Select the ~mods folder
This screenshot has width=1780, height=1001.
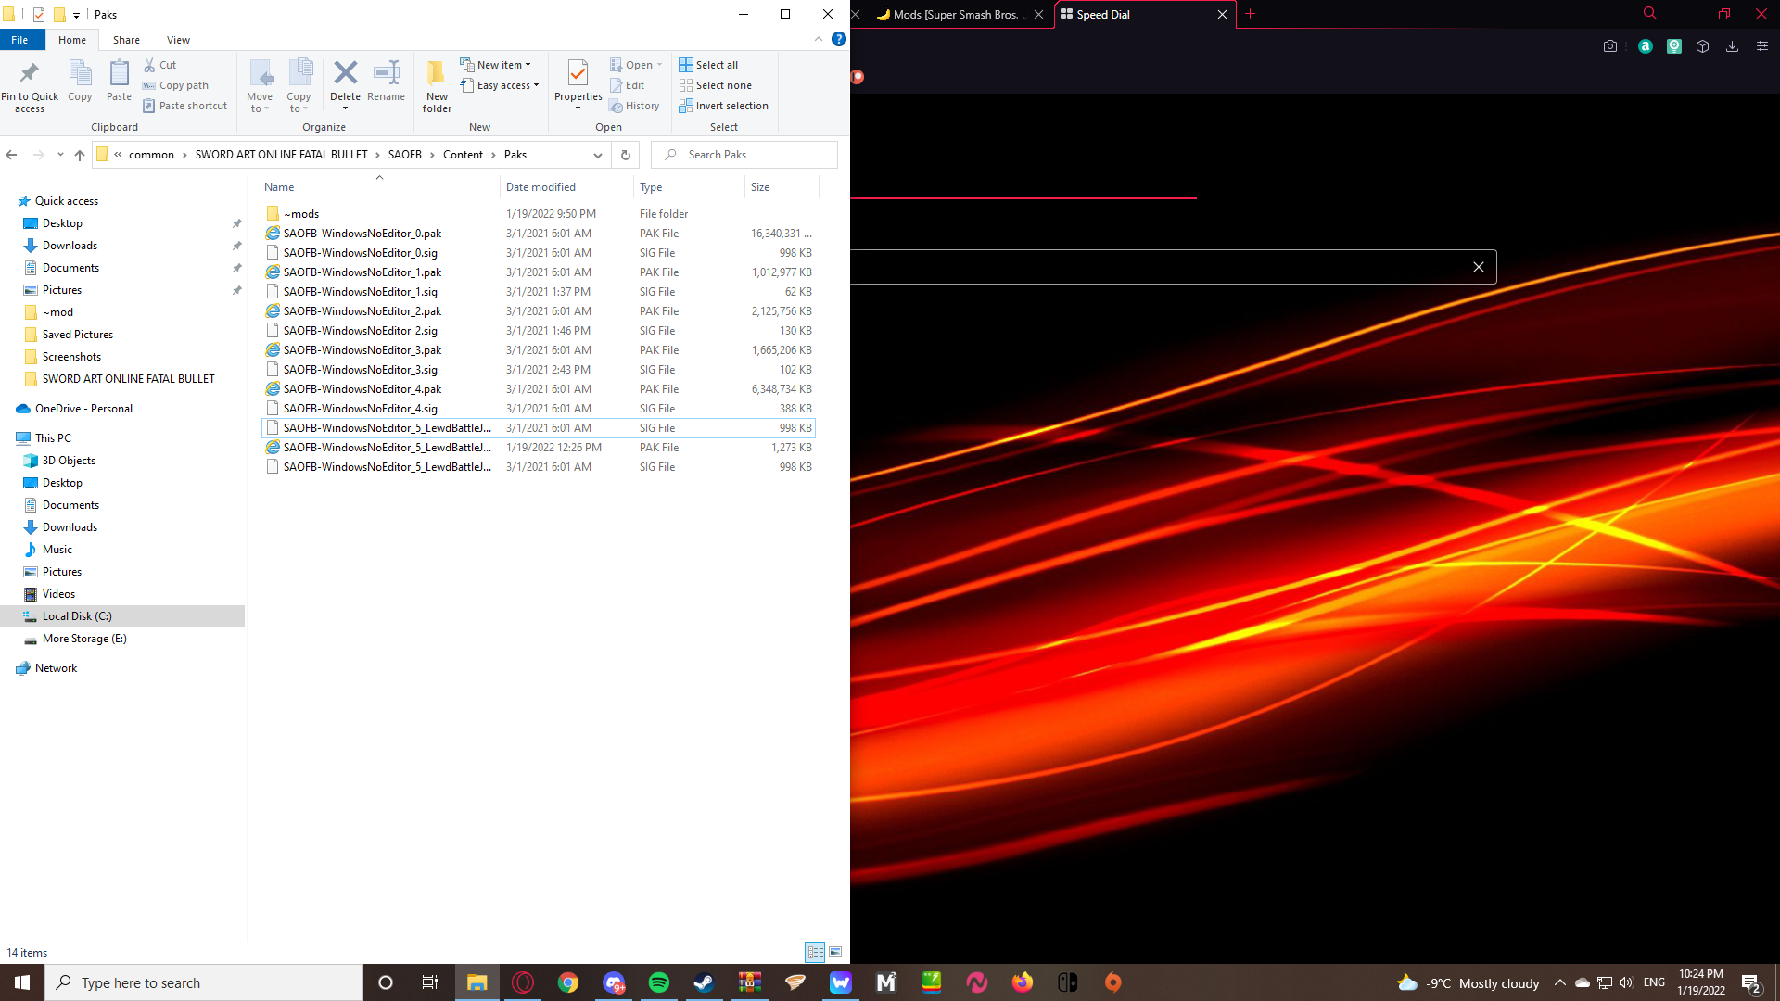pos(538,214)
